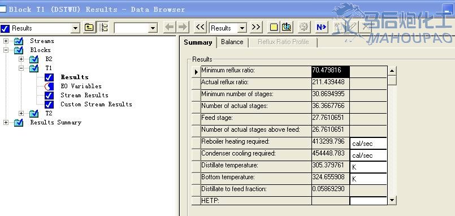
Task: Select the Streams label in tree
Action: pyautogui.click(x=42, y=41)
